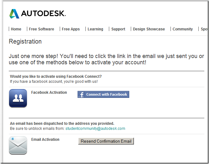
Task: Click the 'Just one more step!' message
Action: click(x=106, y=59)
